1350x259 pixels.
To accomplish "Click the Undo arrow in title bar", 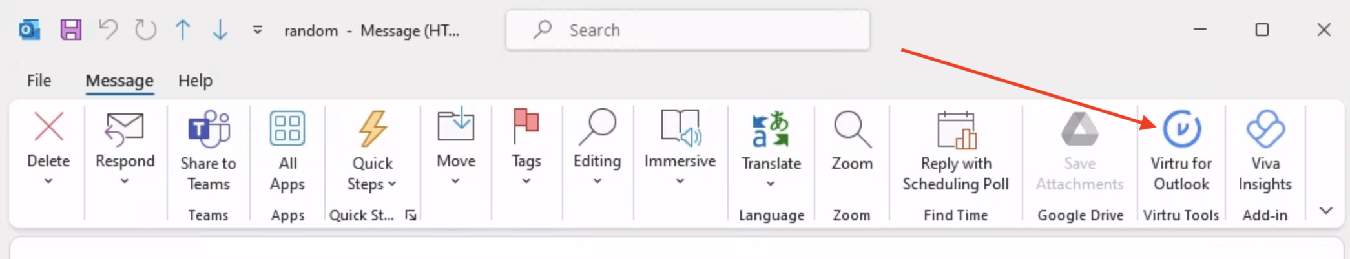I will click(x=108, y=30).
